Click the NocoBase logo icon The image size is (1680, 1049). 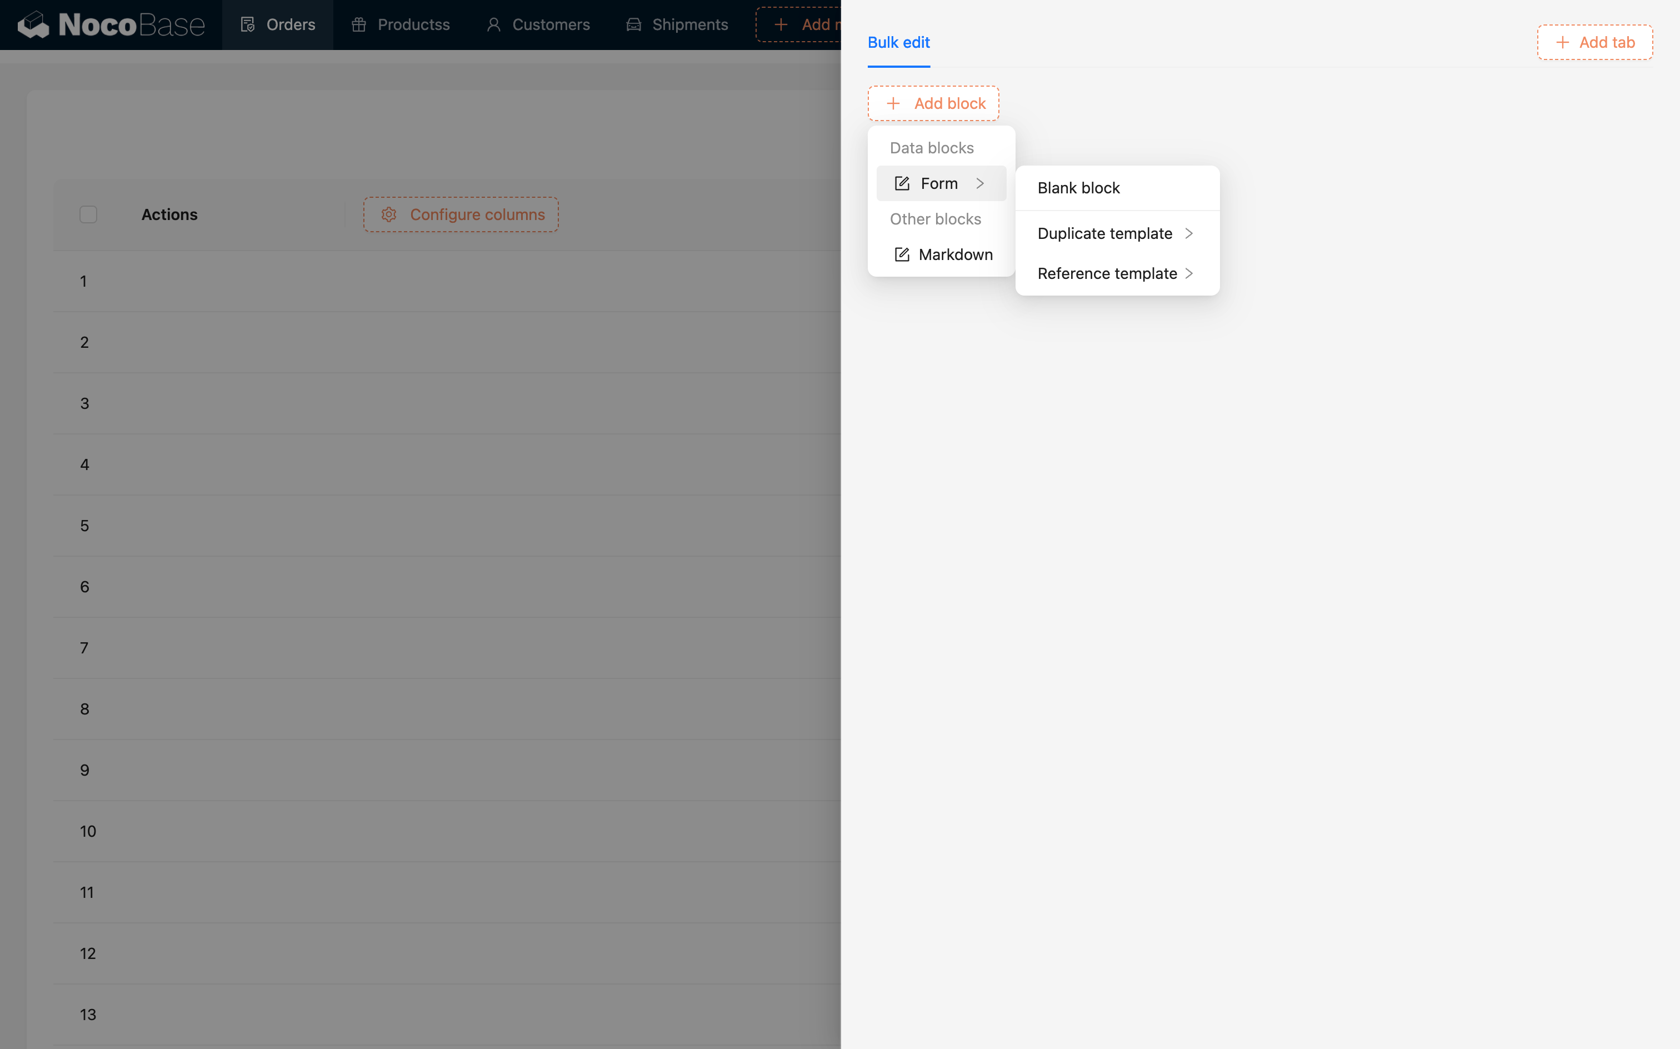(x=33, y=25)
